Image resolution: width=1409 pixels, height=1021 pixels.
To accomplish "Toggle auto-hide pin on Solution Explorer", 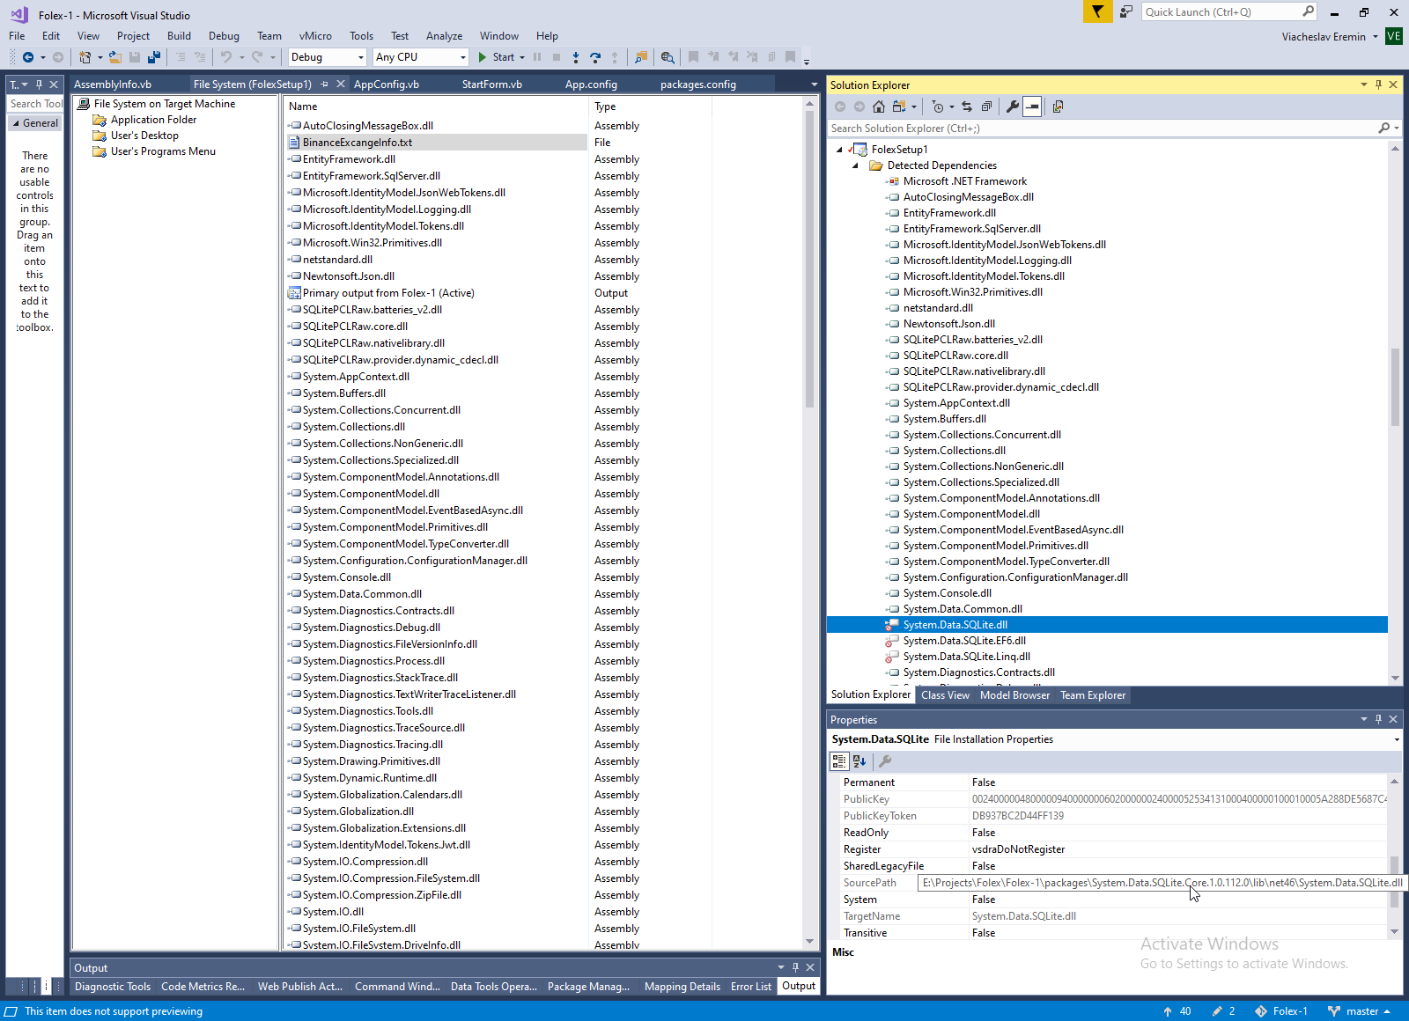I will point(1379,84).
